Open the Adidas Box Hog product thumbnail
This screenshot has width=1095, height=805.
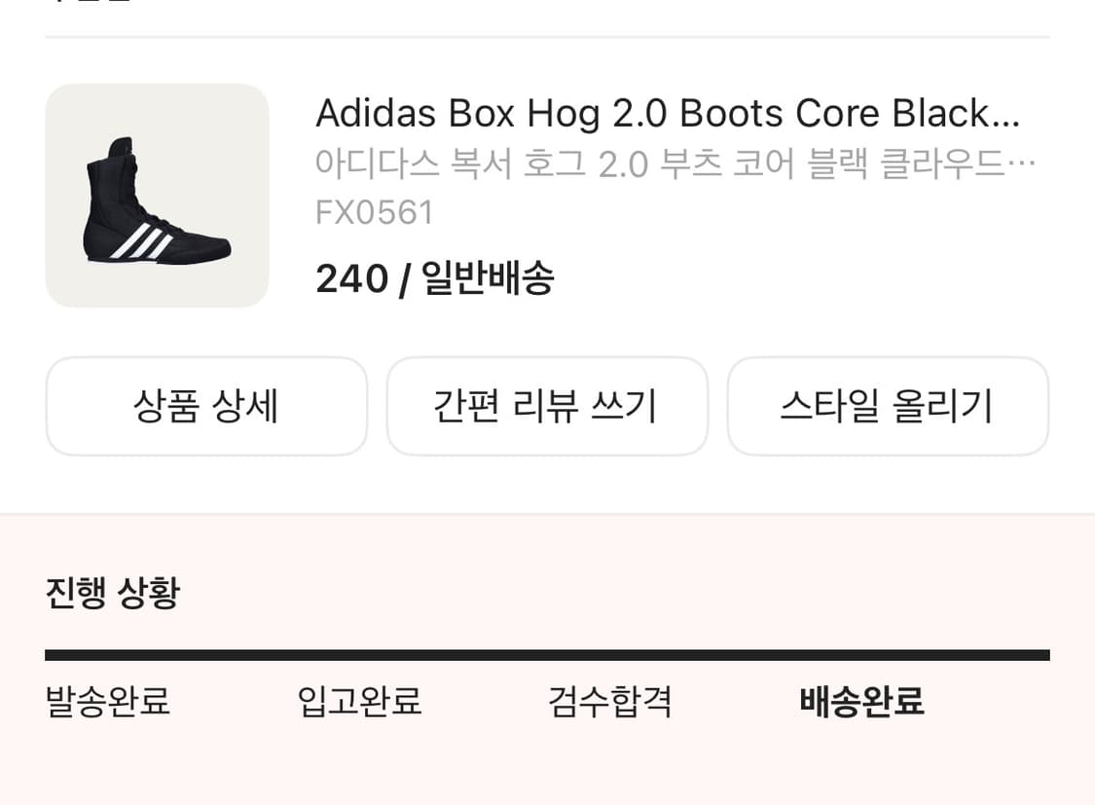pos(156,195)
